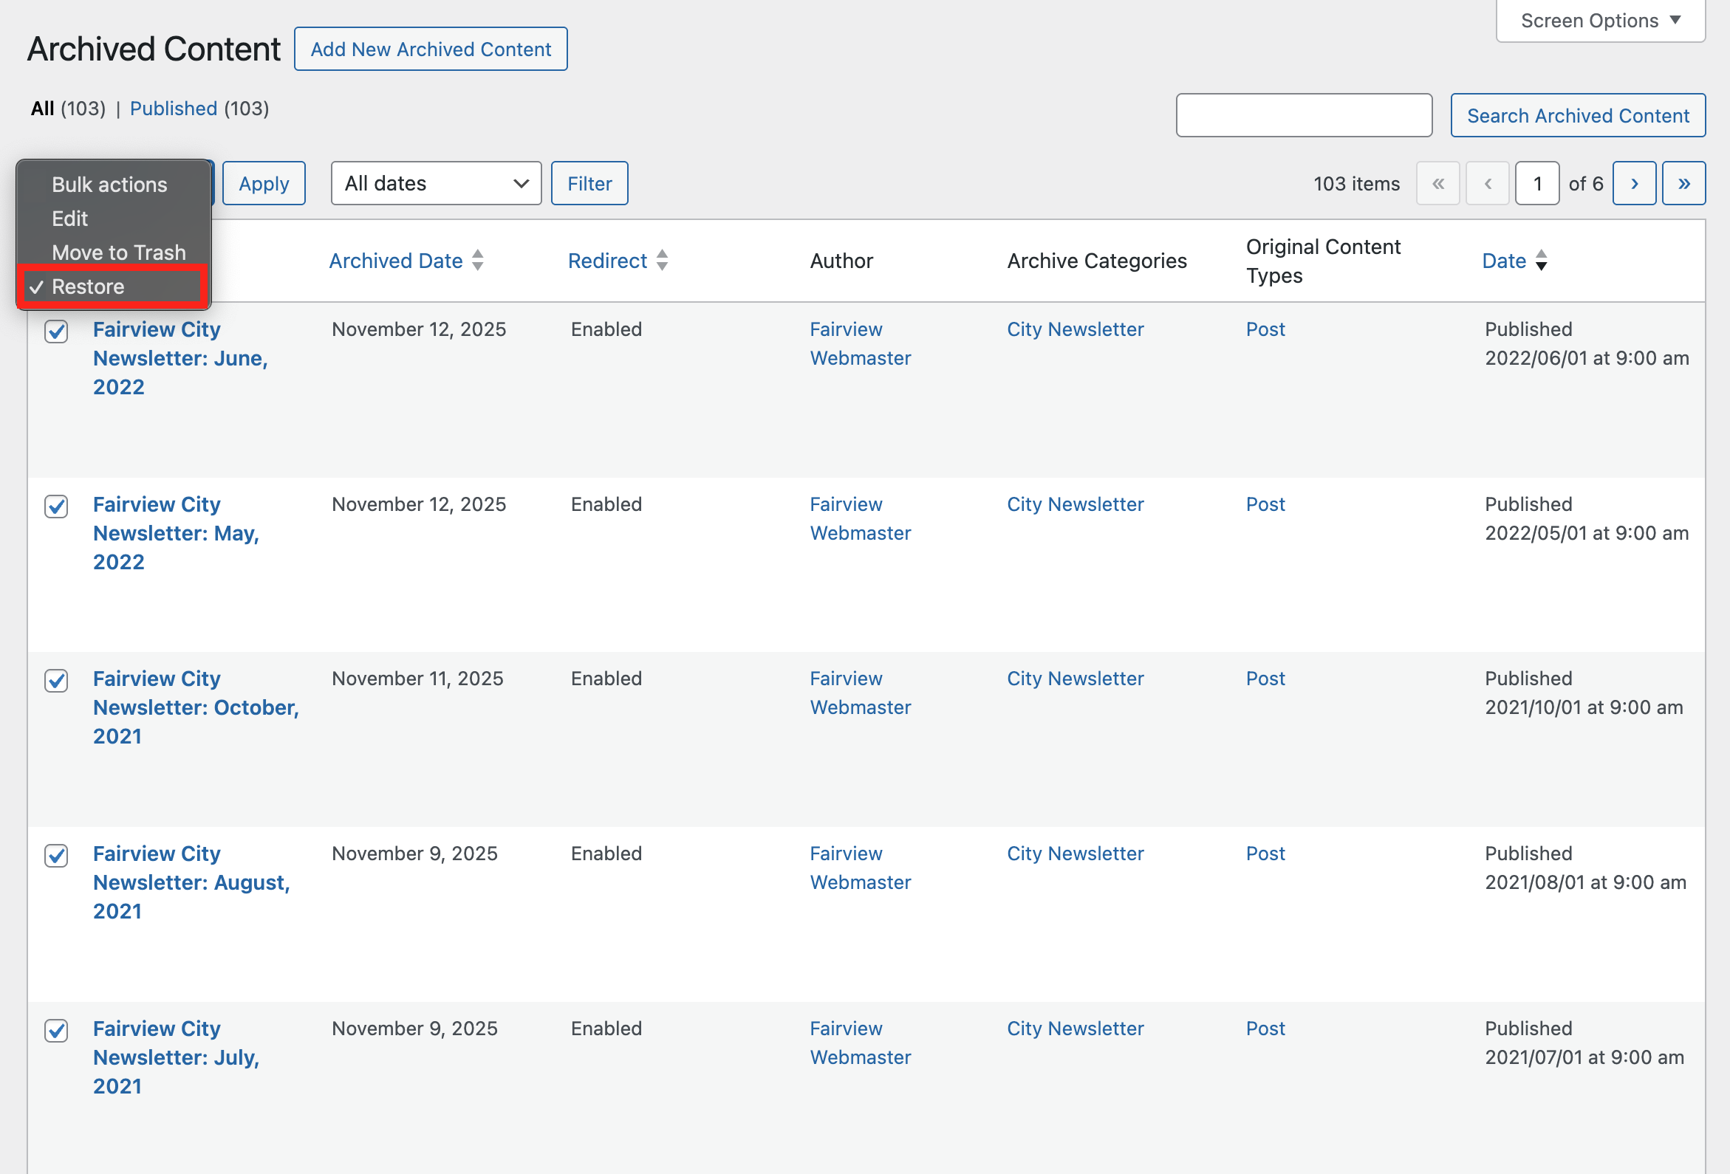The width and height of the screenshot is (1730, 1174).
Task: Sort by the Archived Date column
Action: point(396,261)
